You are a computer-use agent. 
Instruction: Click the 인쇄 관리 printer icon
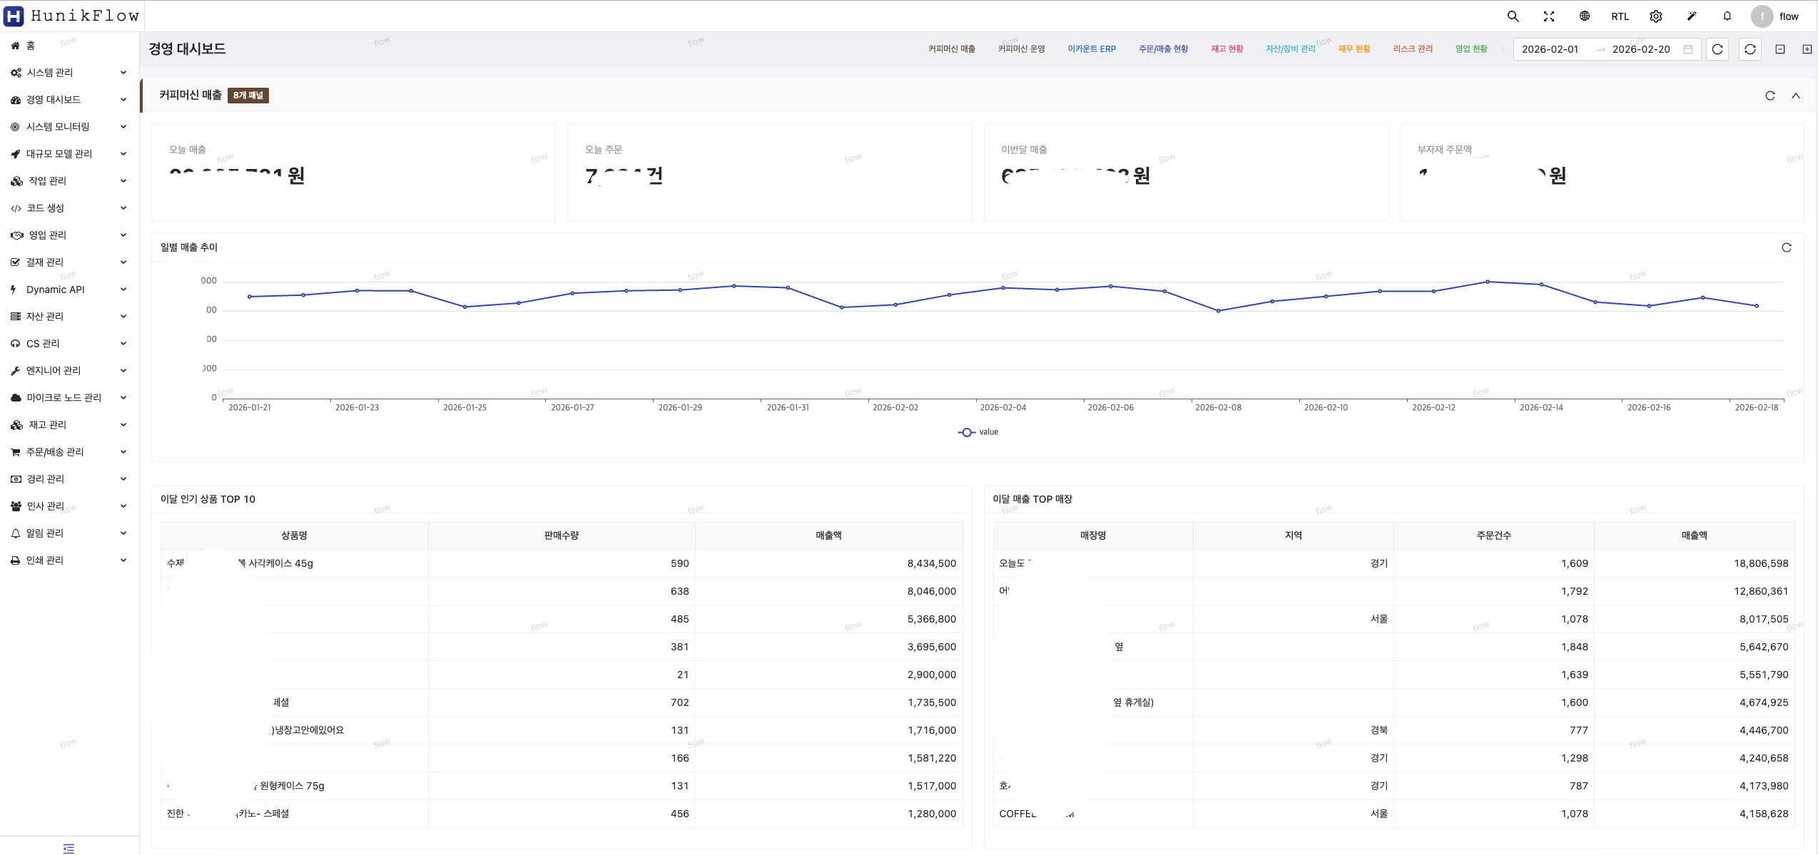pyautogui.click(x=16, y=560)
